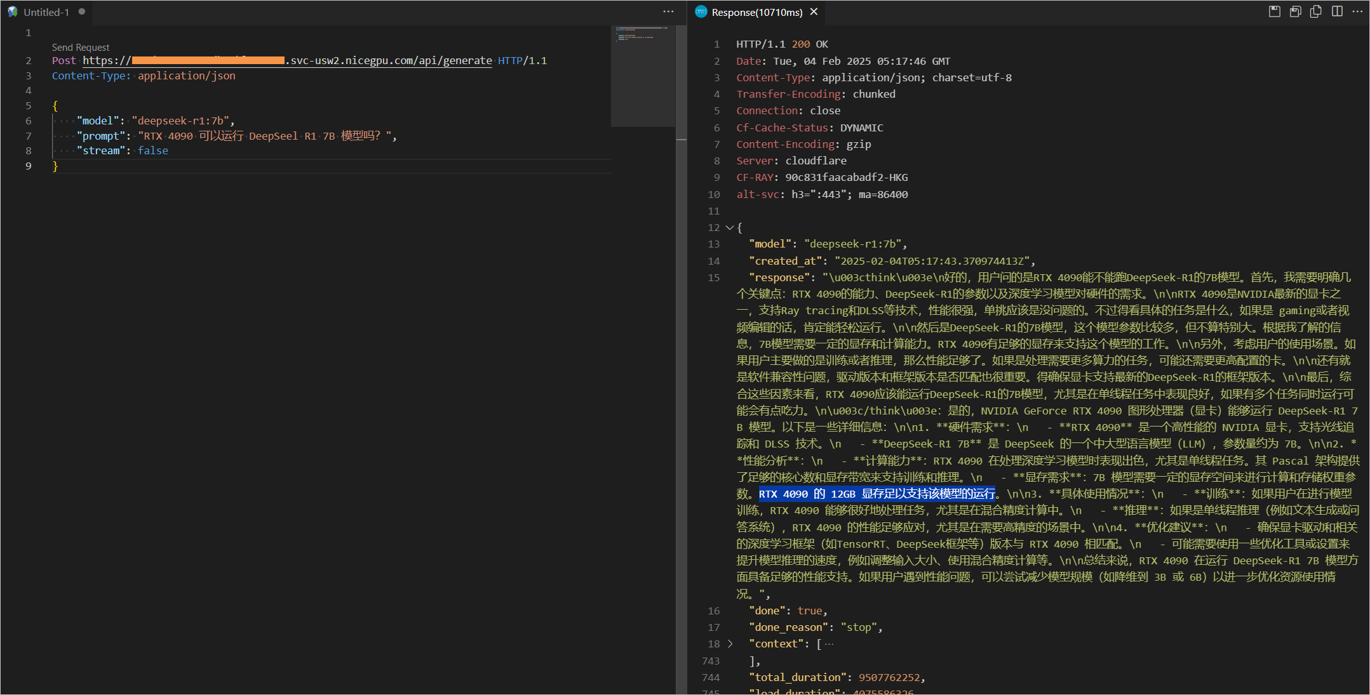
Task: Close the Response(10710ms) tab
Action: pos(814,12)
